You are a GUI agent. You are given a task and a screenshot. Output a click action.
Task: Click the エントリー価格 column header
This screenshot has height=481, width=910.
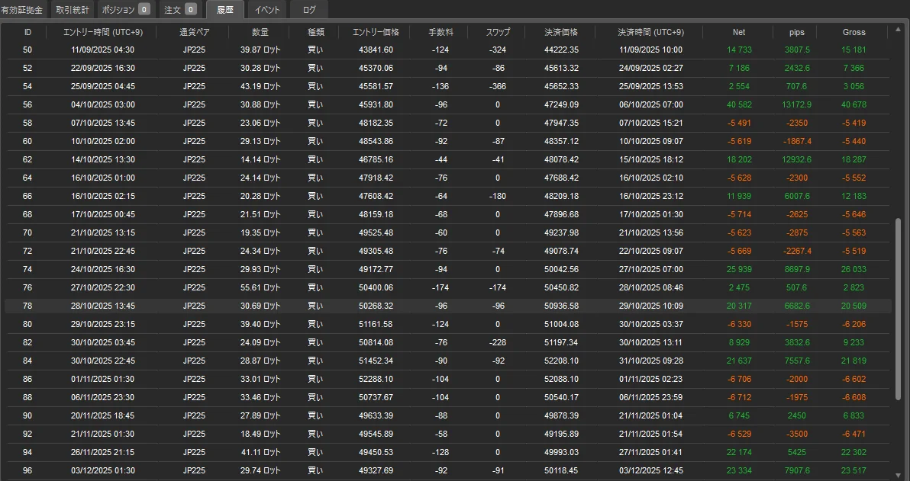pyautogui.click(x=376, y=32)
